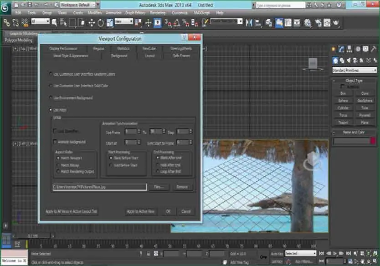Image resolution: width=380 pixels, height=266 pixels.
Task: Click the Mirror tool in the main toolbar
Action: 249,23
